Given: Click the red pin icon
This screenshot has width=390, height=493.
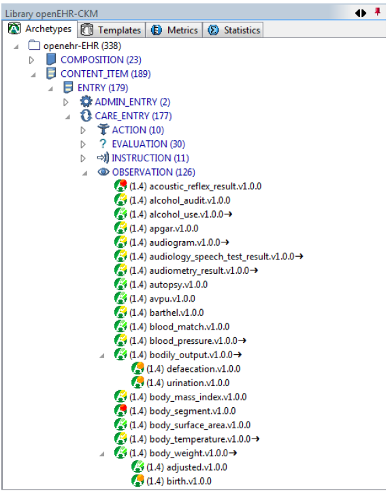Looking at the screenshot, I should click(378, 12).
